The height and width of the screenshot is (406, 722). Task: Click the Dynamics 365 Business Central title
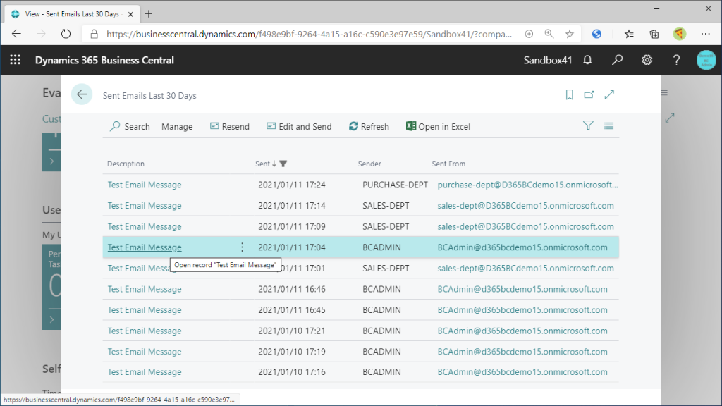point(104,60)
